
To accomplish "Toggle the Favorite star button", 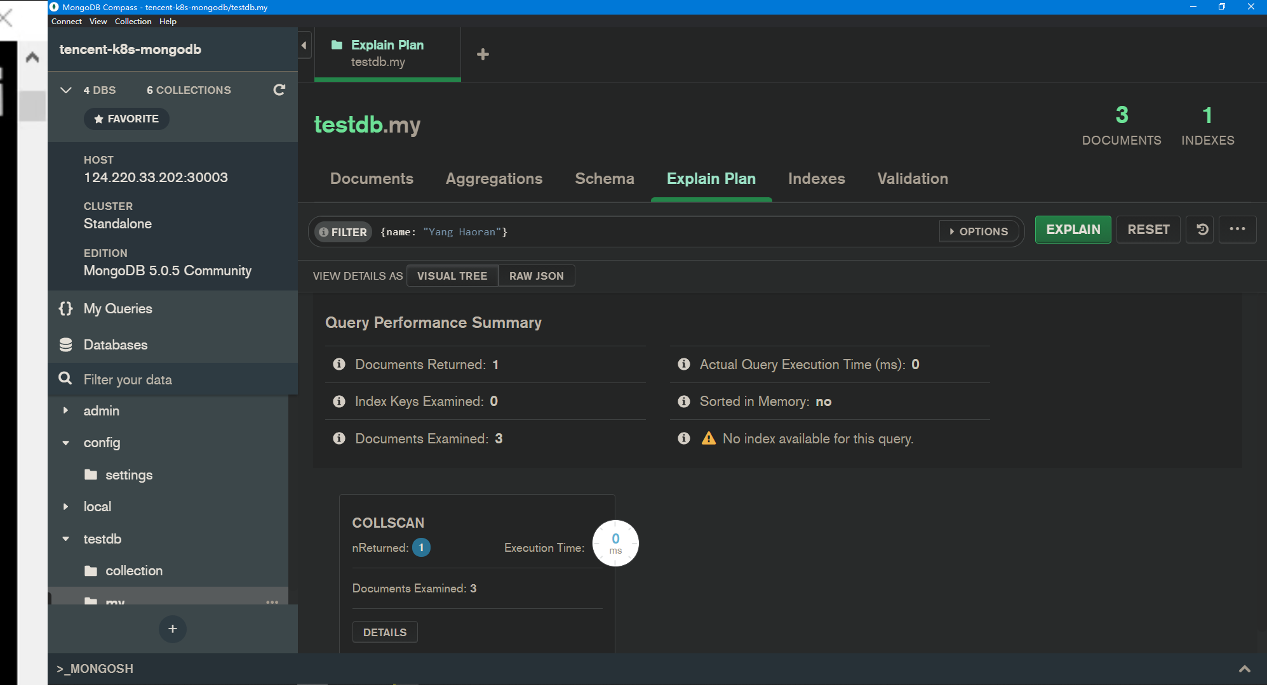I will [x=126, y=119].
